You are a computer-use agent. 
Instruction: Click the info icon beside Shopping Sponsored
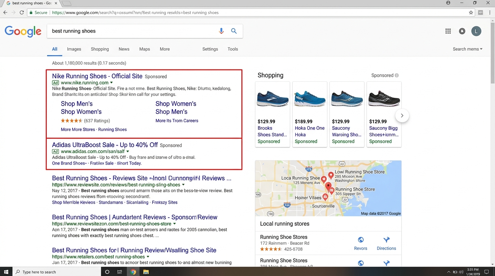(x=397, y=75)
